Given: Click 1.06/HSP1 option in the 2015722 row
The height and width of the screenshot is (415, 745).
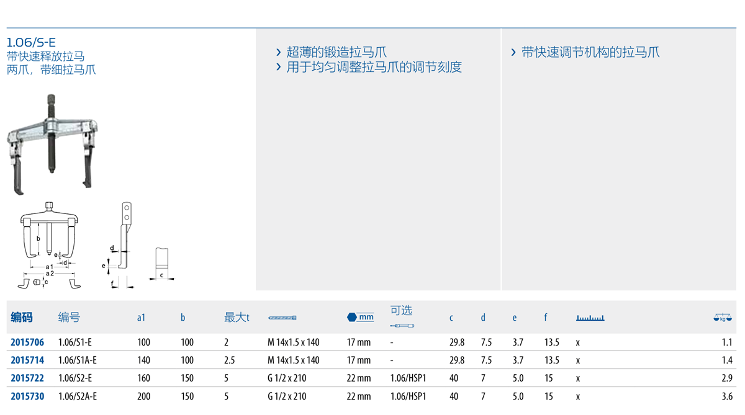Looking at the screenshot, I should coord(408,378).
